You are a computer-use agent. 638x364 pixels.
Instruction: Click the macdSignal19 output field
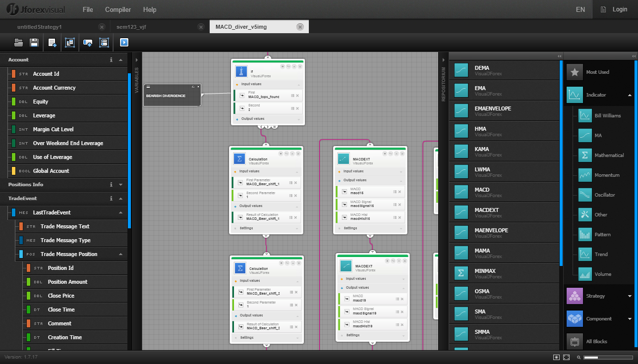pyautogui.click(x=373, y=312)
